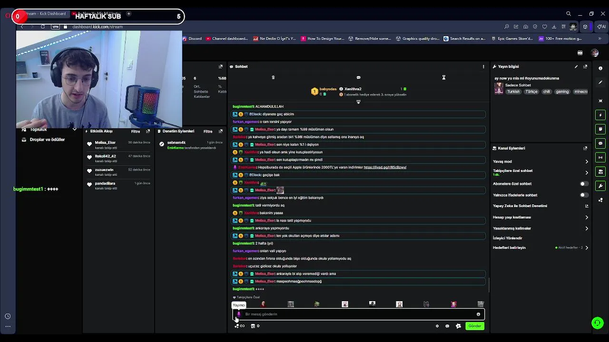Viewport: 609px width, 342px height.
Task: Click the green support chat bubble
Action: click(598, 323)
